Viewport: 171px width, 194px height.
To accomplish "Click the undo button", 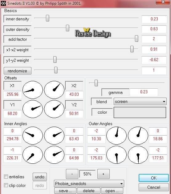I will 40,177.
